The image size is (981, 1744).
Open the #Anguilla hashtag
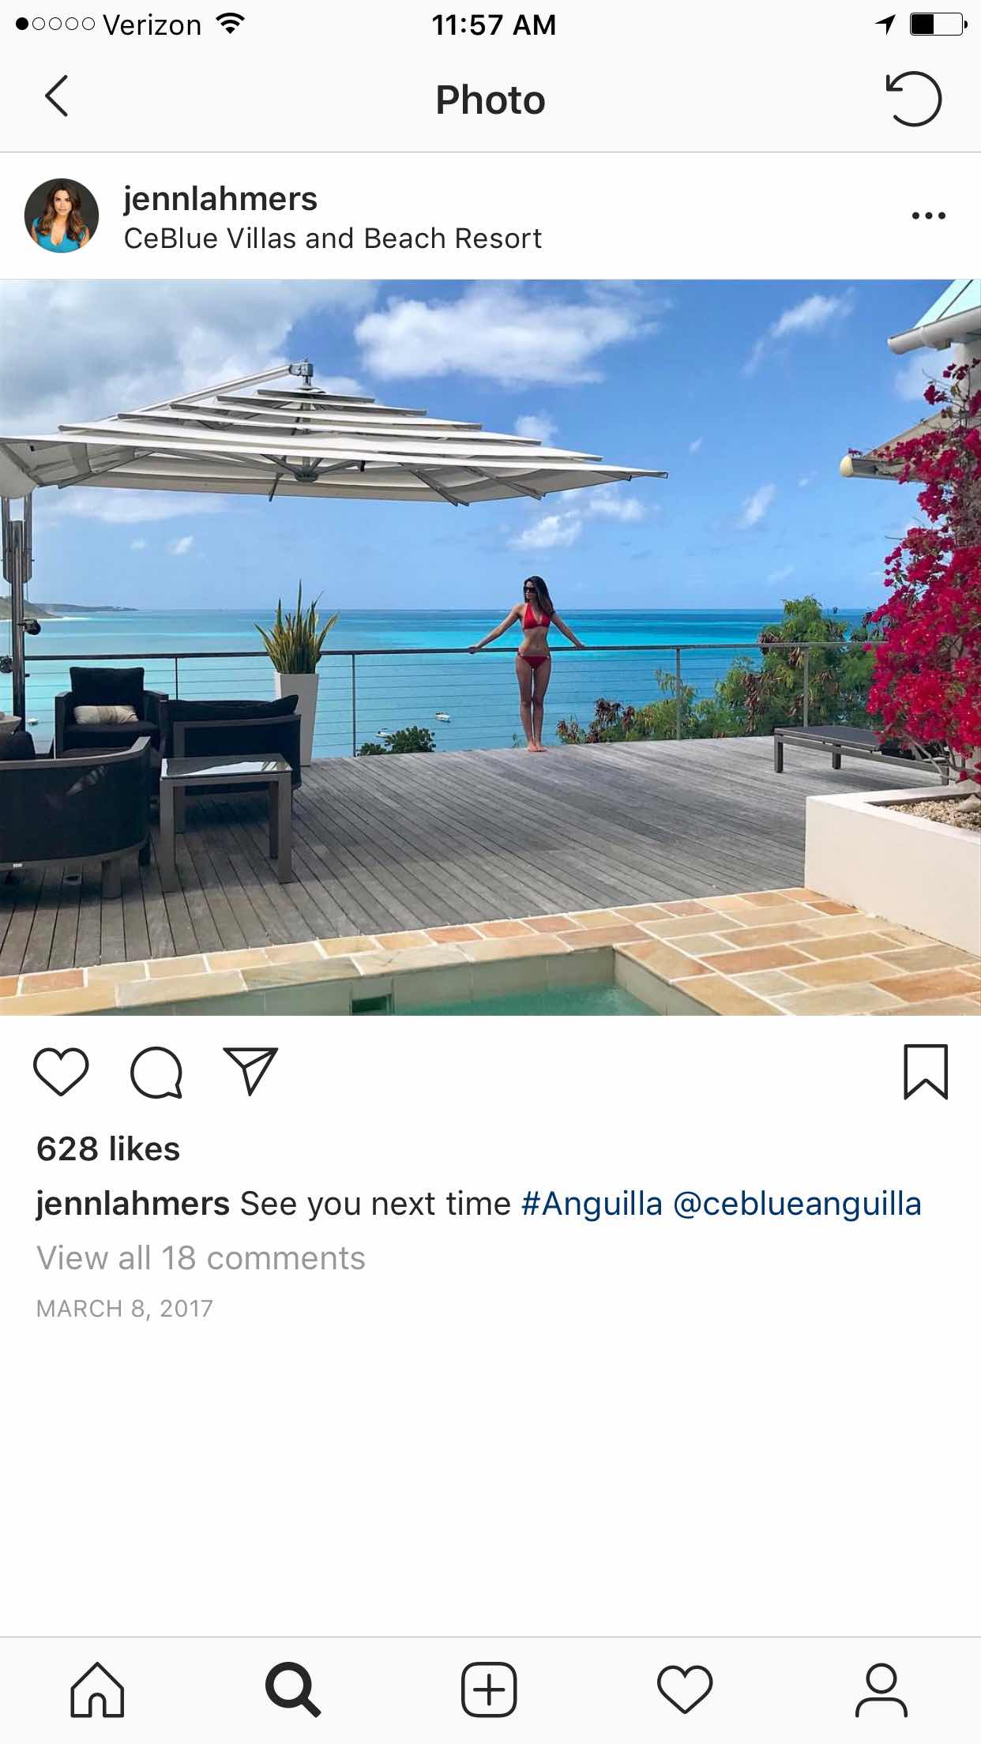coord(592,1205)
